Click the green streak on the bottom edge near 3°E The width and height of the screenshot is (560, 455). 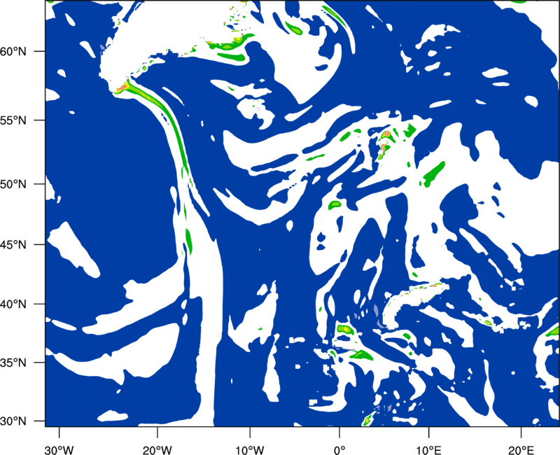click(367, 419)
